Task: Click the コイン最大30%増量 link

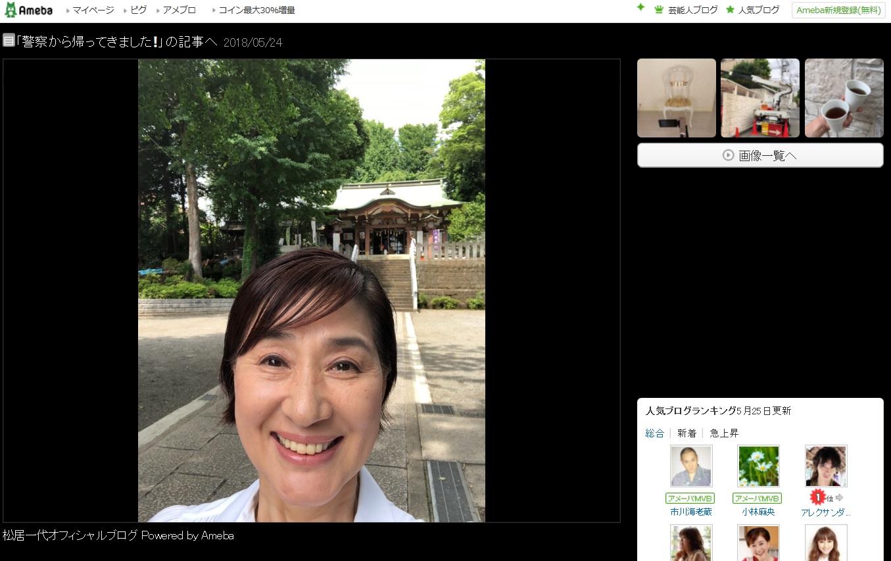Action: [x=256, y=10]
